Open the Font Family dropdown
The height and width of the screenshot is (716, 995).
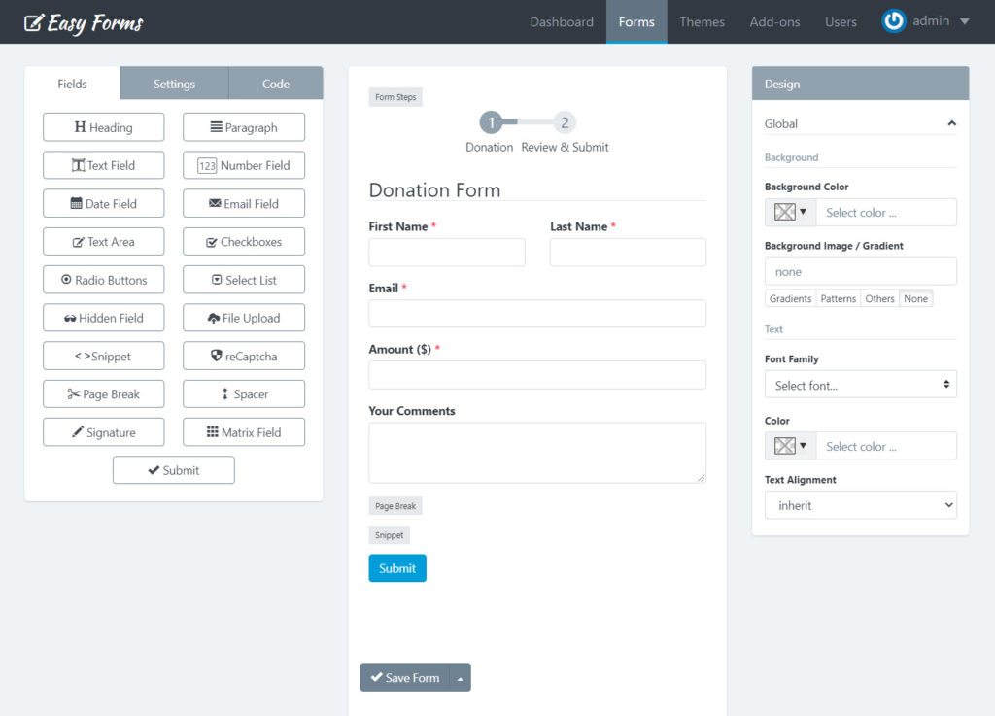[x=860, y=385]
